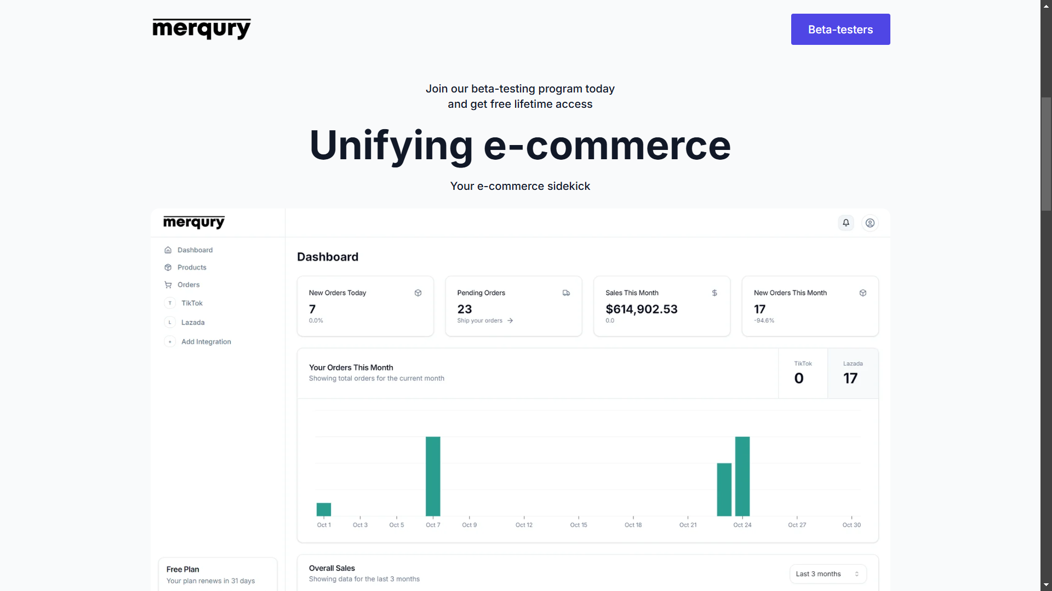Click the dollar icon on Sales This Month card
1052x591 pixels.
714,293
